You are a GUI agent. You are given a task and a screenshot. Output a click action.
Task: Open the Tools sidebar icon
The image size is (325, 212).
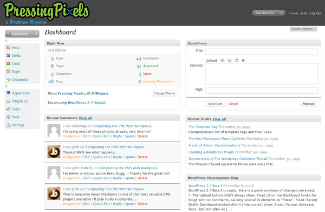8,117
